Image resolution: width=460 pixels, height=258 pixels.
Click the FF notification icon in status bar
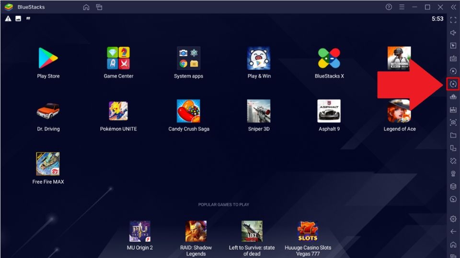point(28,19)
